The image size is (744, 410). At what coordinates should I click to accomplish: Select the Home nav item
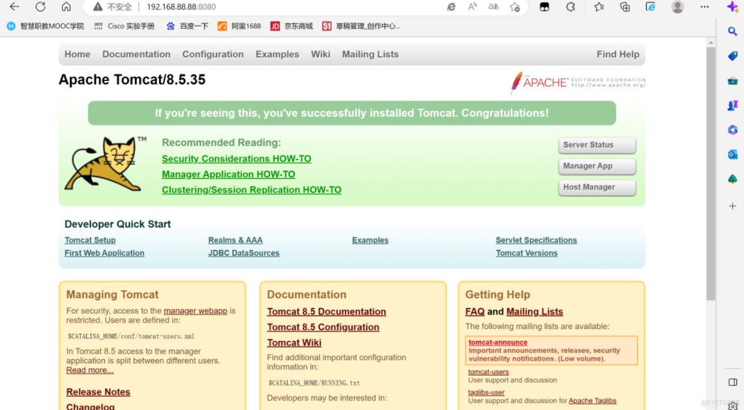pos(77,54)
